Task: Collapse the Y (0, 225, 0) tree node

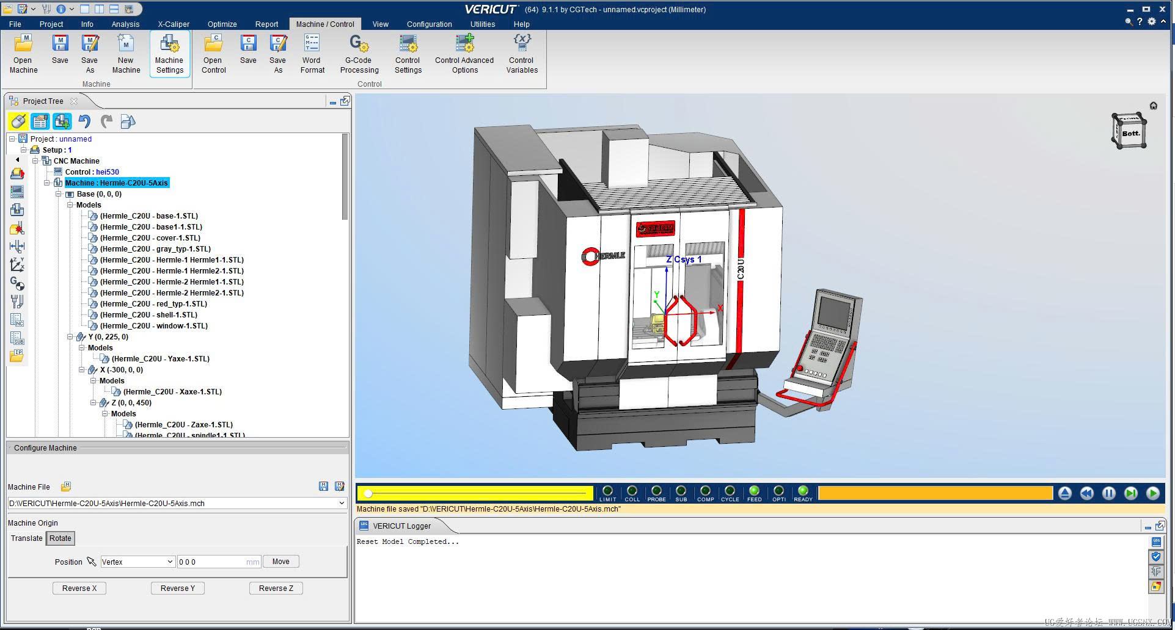Action: (x=70, y=337)
